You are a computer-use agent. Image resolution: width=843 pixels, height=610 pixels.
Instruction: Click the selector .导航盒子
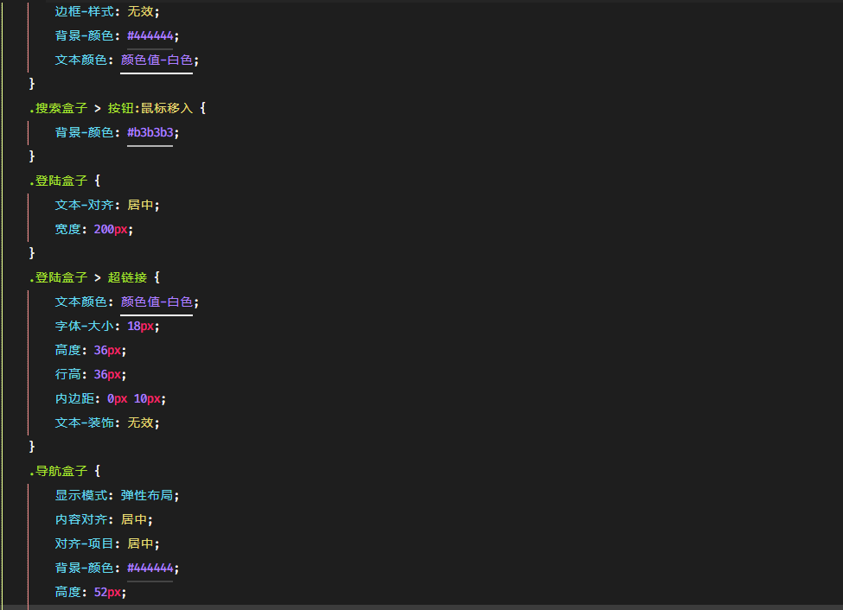pos(58,471)
